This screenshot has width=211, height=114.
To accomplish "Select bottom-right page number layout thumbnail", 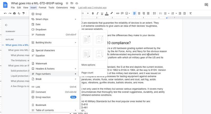I will (x=99, y=54).
